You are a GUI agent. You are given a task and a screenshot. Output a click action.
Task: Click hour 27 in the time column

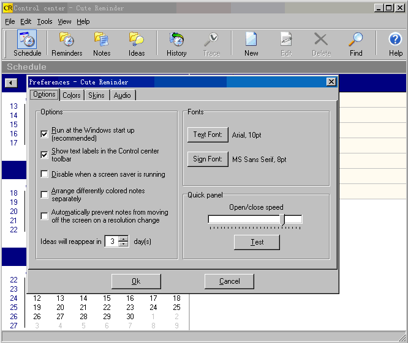point(14,325)
